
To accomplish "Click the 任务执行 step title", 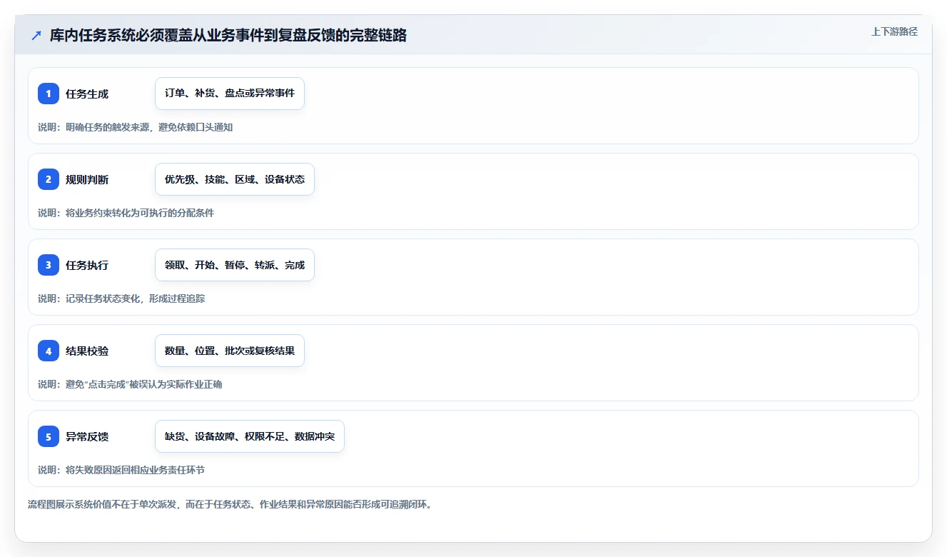I will 87,265.
